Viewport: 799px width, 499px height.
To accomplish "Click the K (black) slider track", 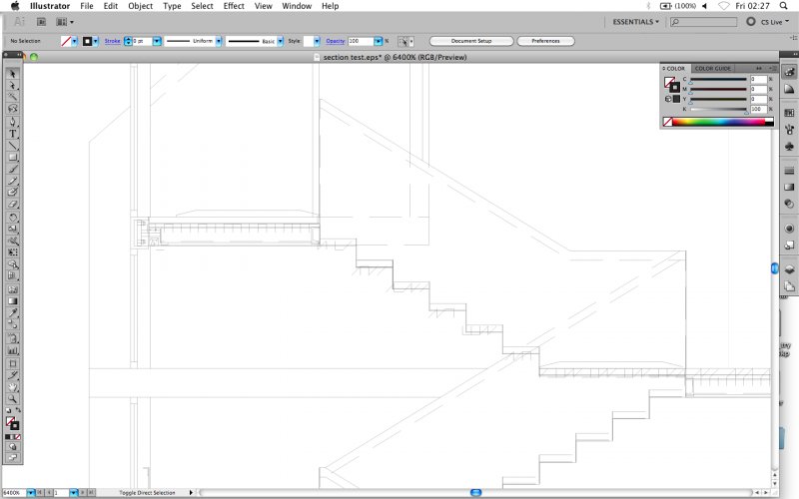I will point(718,109).
